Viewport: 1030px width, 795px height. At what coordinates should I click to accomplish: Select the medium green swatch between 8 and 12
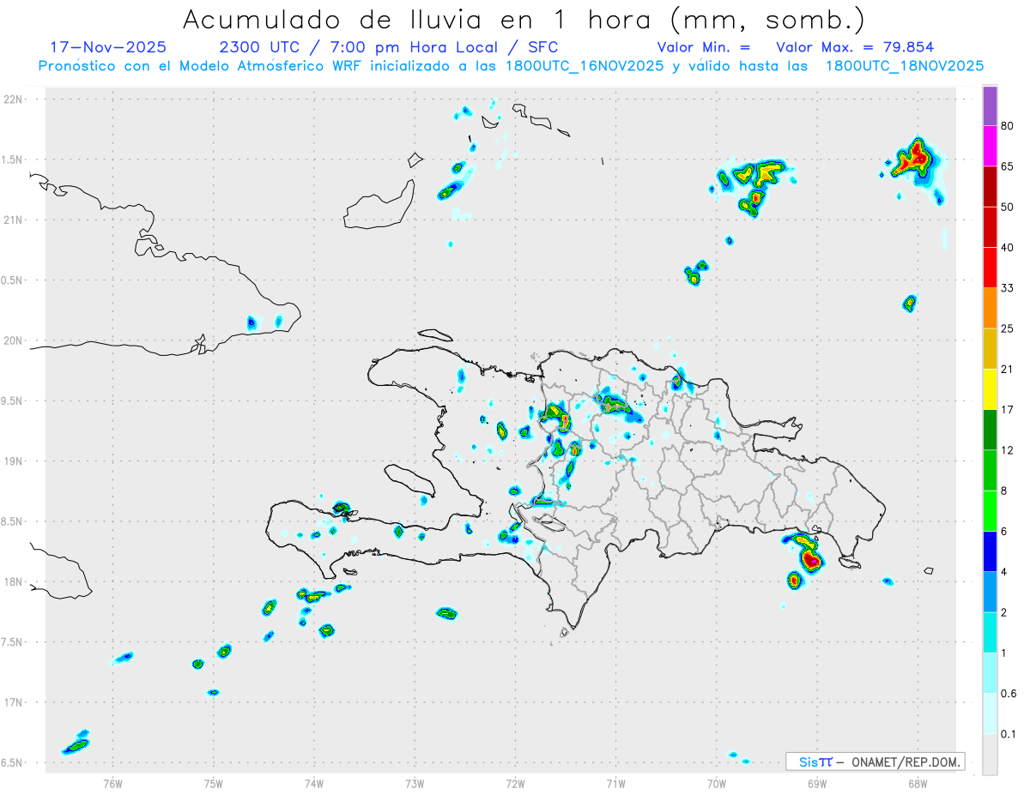990,471
